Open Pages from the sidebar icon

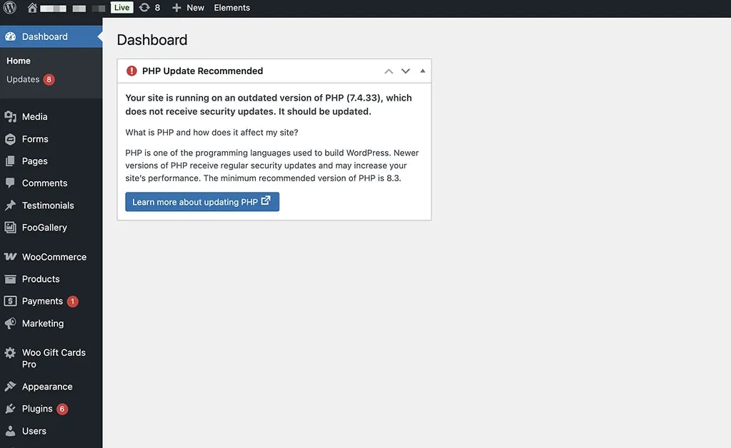[13, 161]
